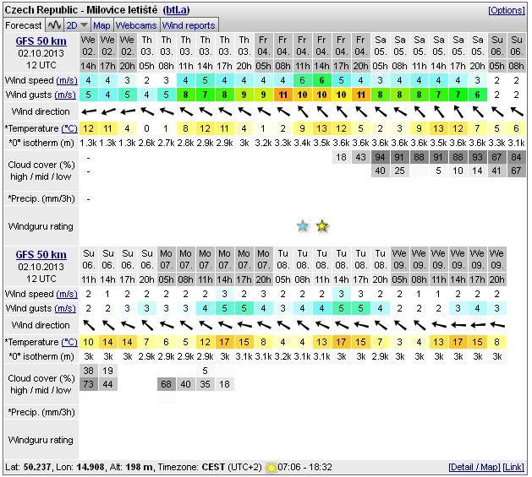The width and height of the screenshot is (532, 477).
Task: Click the dropdown arrow next to 2D
Action: (x=83, y=26)
